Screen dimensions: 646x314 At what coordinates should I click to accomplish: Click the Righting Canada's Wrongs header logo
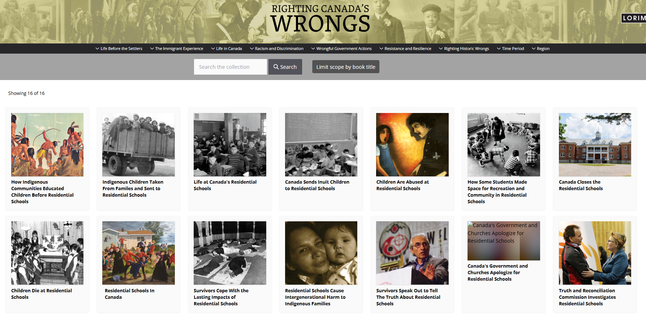click(320, 19)
